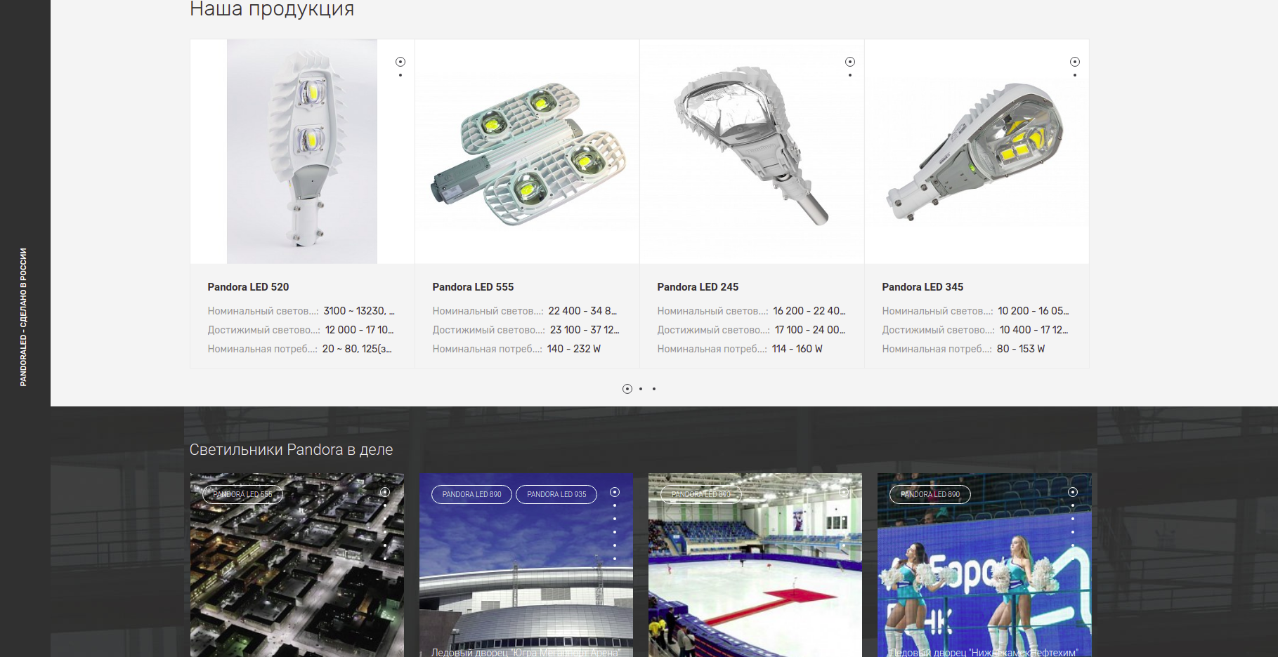Select active image indicator on Pandora LED 345 card
The height and width of the screenshot is (657, 1278).
[x=1075, y=62]
